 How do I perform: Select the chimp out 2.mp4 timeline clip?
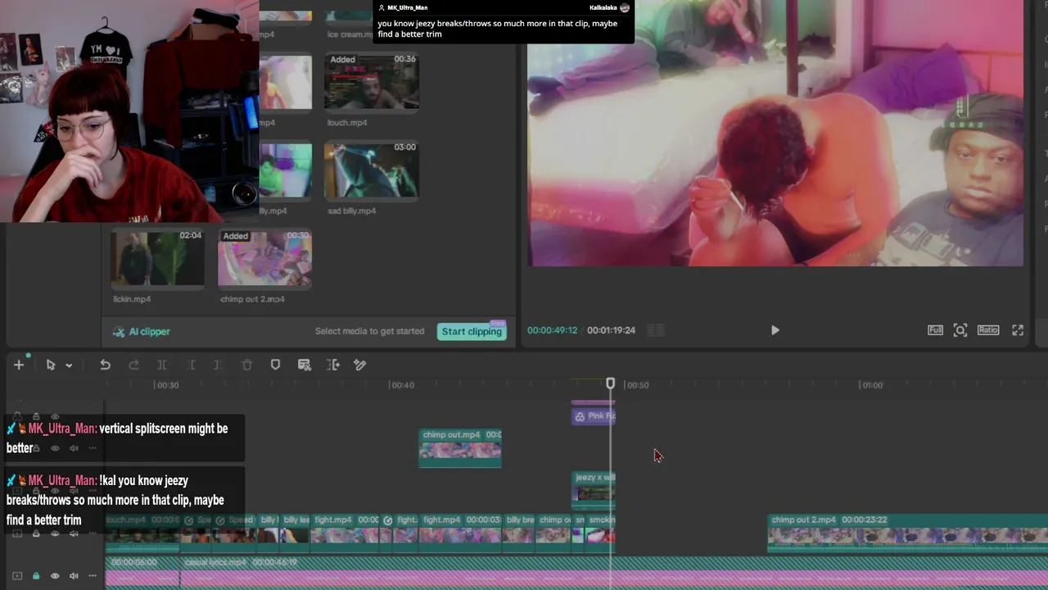908,532
